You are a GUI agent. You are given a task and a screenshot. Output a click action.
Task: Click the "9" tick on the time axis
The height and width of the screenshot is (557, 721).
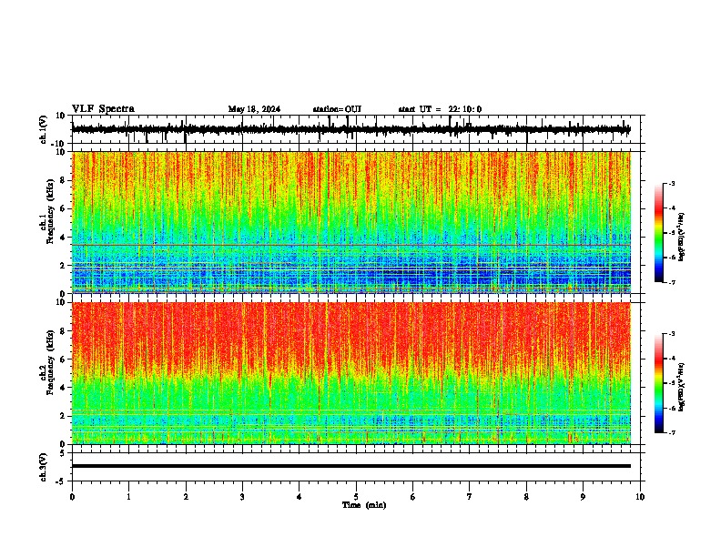(583, 497)
